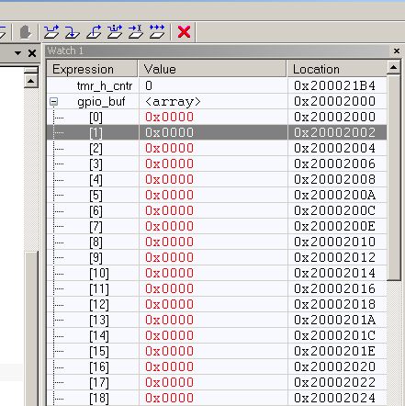Click the Step Over debug icon
This screenshot has height=406, width=405.
(x=51, y=32)
